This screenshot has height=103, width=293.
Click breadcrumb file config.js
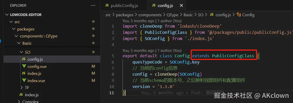point(223,15)
